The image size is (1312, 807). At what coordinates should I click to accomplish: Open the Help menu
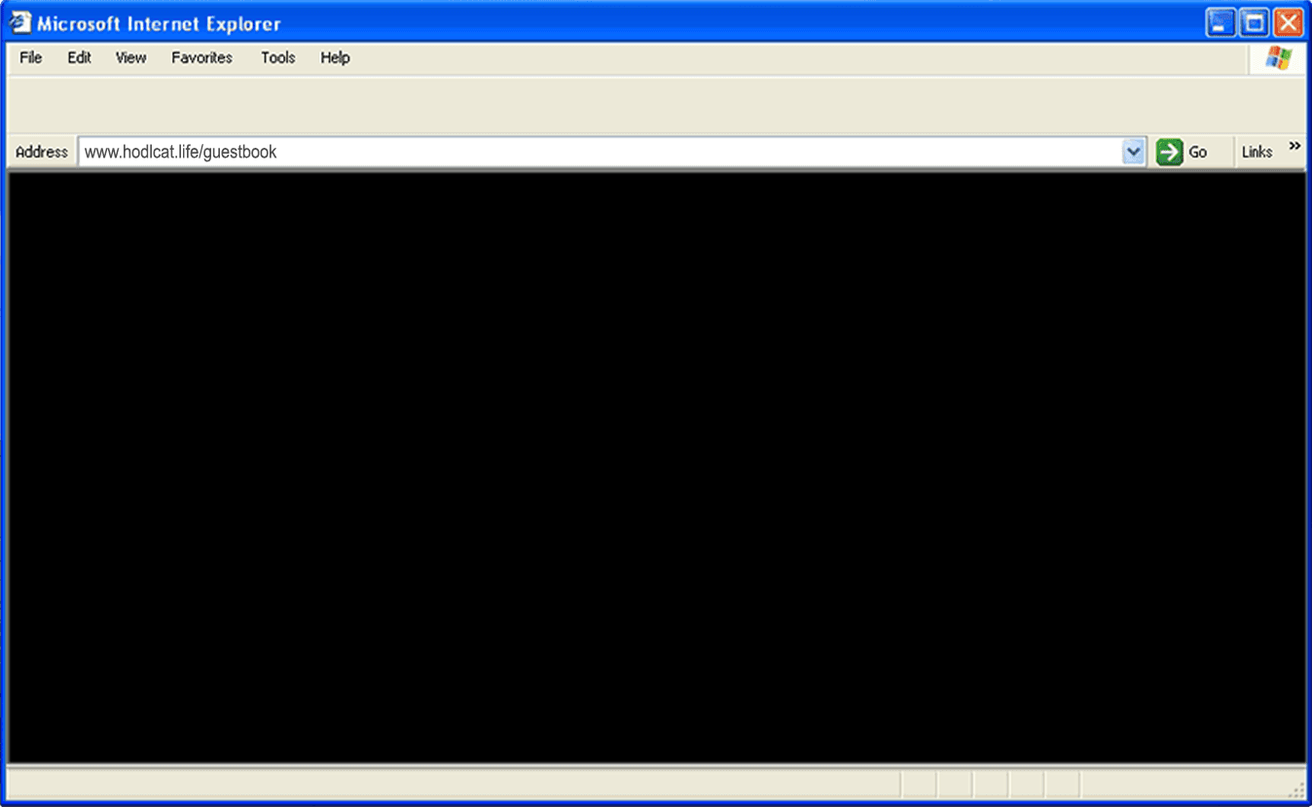tap(335, 57)
